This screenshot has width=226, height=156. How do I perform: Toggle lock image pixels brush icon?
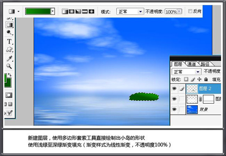tap(193, 79)
